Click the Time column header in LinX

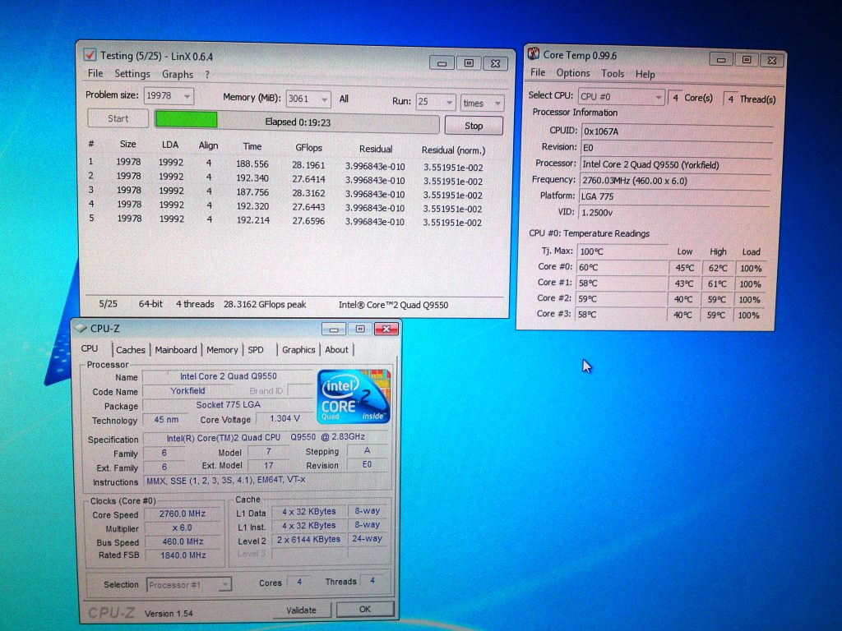coord(252,146)
